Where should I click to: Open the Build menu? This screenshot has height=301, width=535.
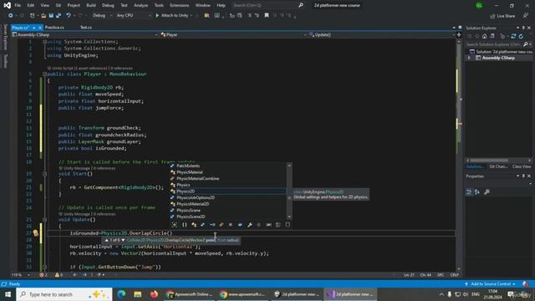coord(91,6)
